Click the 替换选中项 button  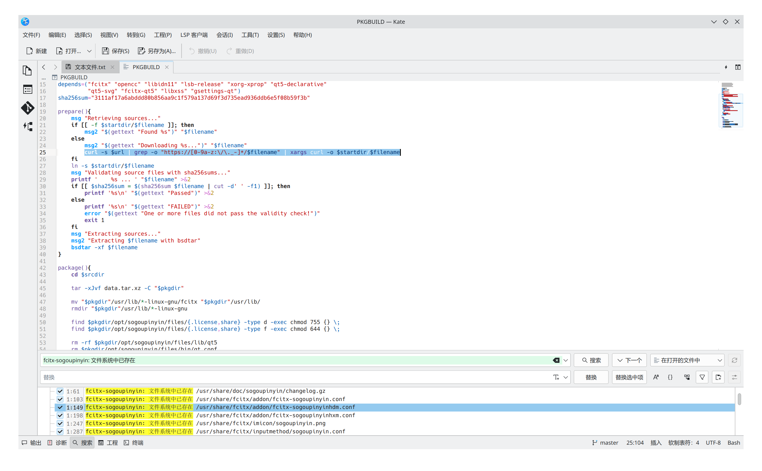coord(629,377)
